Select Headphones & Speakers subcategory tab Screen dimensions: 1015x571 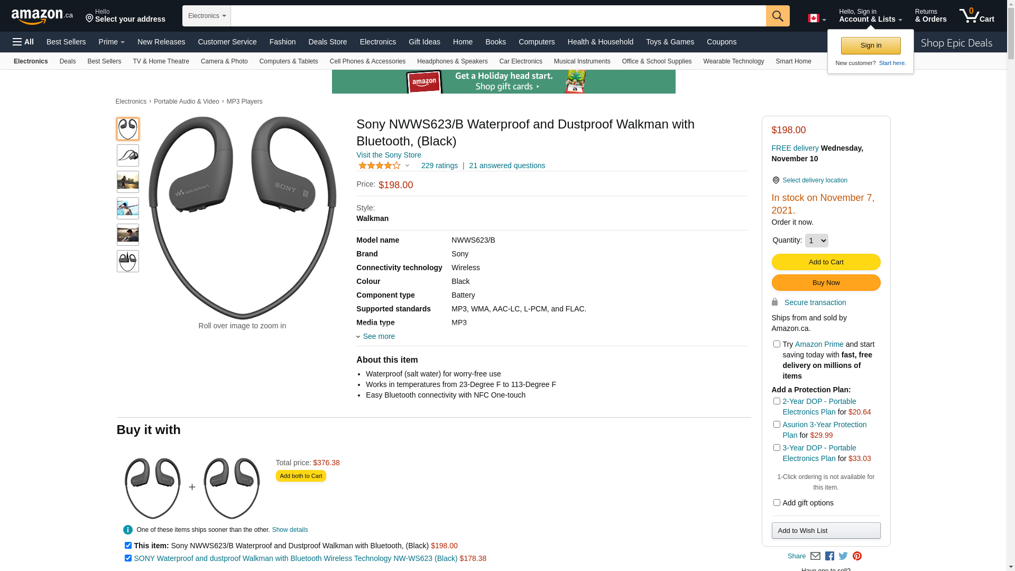click(452, 61)
